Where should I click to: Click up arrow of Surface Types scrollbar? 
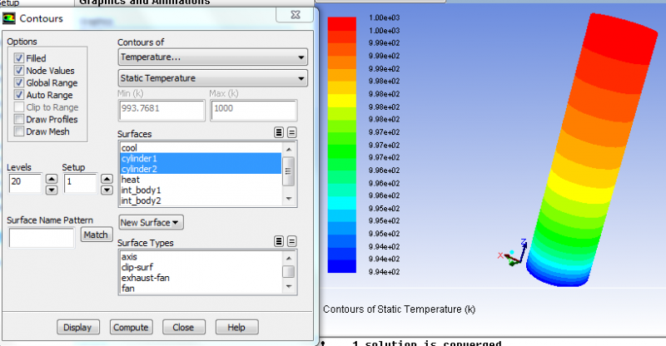click(x=289, y=258)
